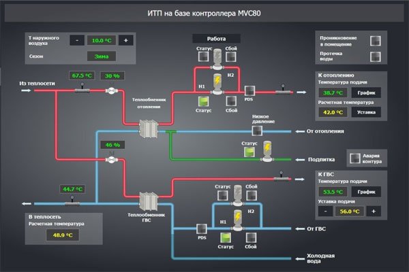The width and height of the screenshot is (409, 272).
Task: Click the 53.5 °C ГВС supply temperature
Action: point(333,192)
